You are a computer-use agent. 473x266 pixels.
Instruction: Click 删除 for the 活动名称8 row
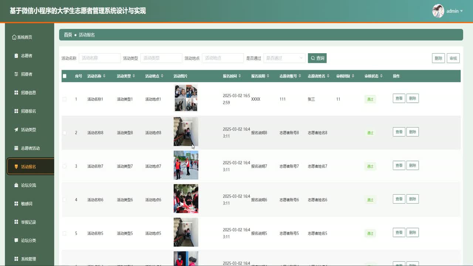[413, 132]
